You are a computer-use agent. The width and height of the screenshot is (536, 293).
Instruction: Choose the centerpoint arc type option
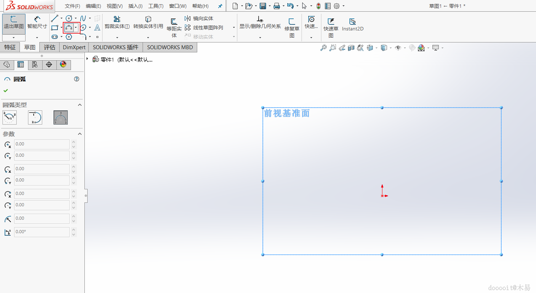point(10,117)
